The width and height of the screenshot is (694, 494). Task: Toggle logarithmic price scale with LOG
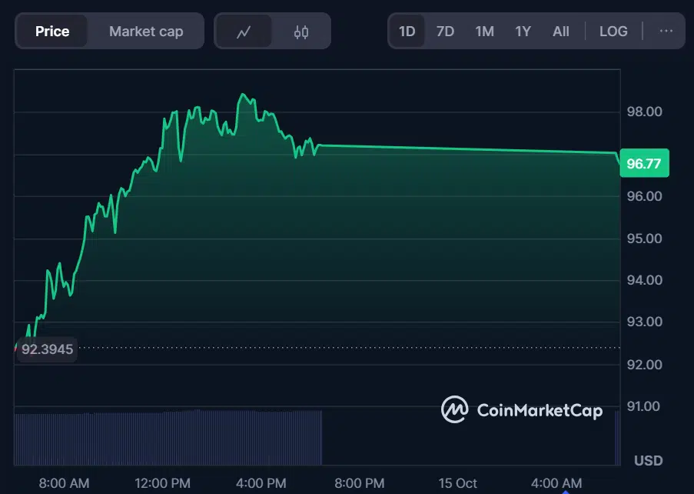click(x=613, y=31)
